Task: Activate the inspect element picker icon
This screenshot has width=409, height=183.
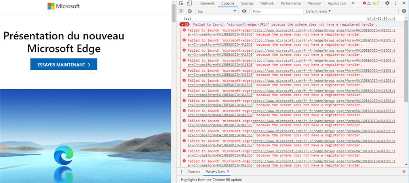Action: pyautogui.click(x=182, y=4)
